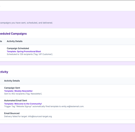Click the bounced delivery failed address text
The height and width of the screenshot is (132, 135).
[x=28, y=116]
